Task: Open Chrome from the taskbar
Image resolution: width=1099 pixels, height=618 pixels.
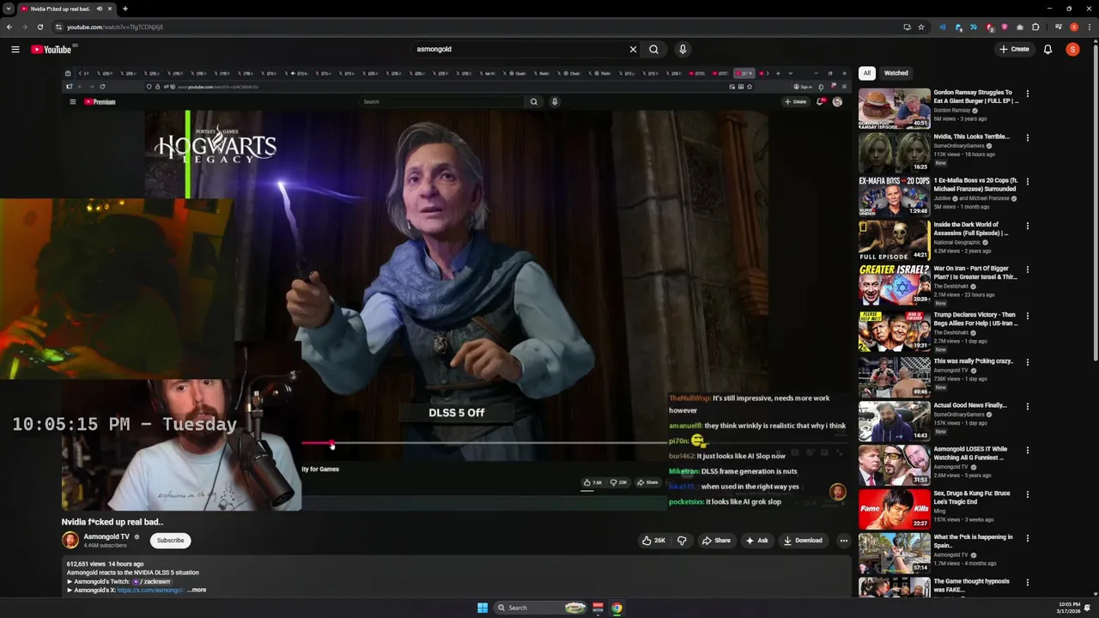Action: (x=616, y=608)
